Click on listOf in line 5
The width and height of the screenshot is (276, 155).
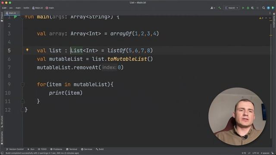(x=116, y=51)
